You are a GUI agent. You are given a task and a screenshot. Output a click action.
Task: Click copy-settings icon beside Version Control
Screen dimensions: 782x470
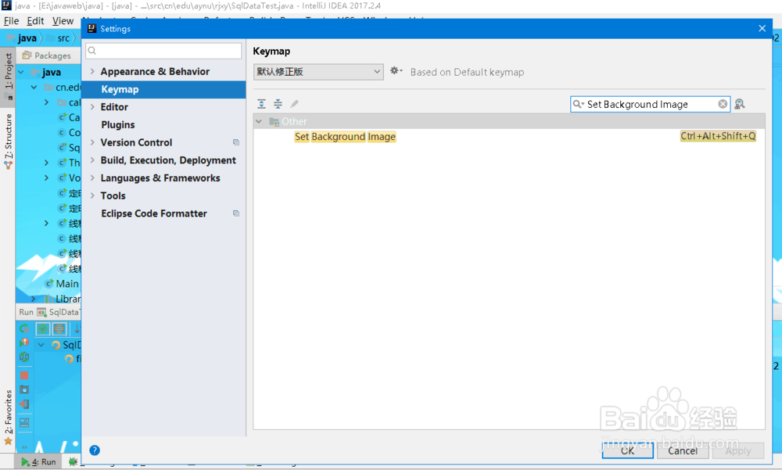pos(236,142)
